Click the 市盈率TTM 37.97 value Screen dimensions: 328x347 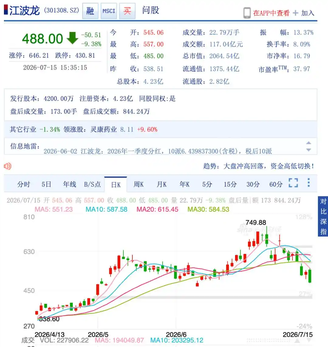pos(302,69)
